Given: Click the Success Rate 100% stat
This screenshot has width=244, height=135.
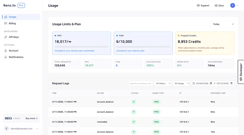Looking at the screenshot, I should tap(158, 64).
